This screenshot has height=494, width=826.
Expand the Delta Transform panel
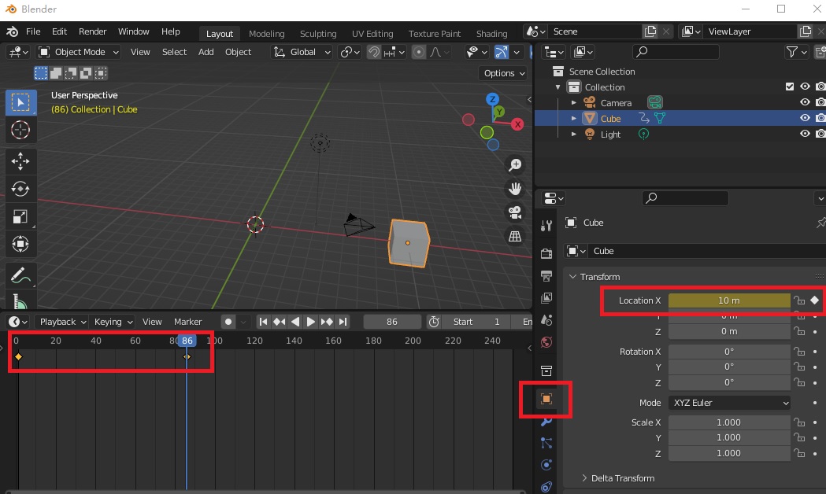pyautogui.click(x=584, y=477)
